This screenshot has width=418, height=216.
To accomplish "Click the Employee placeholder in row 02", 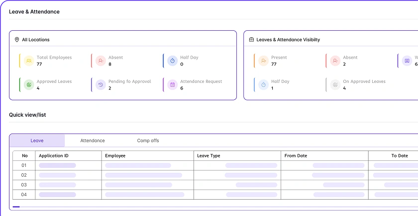I will click(143, 175).
